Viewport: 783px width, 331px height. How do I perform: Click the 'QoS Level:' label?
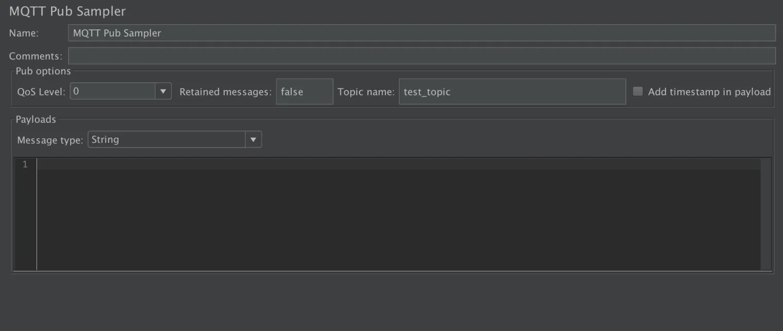click(41, 92)
